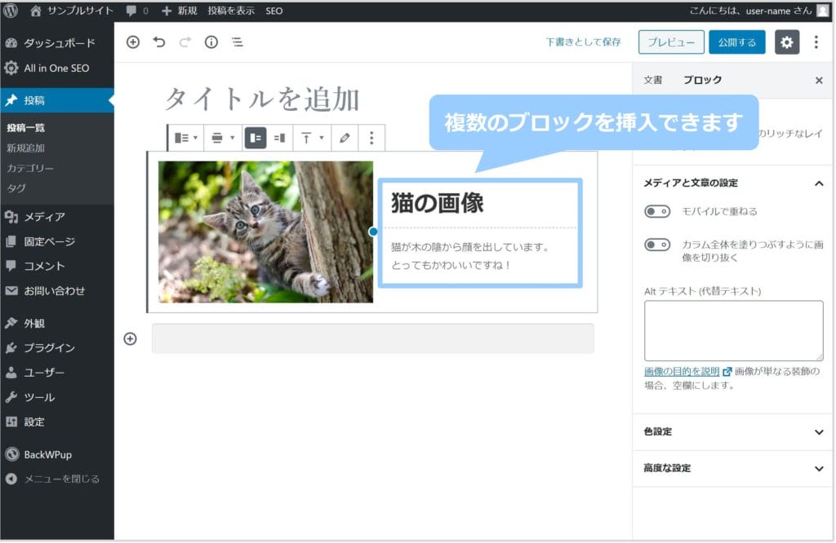Switch to the 文書 tab
The width and height of the screenshot is (836, 543).
[652, 80]
